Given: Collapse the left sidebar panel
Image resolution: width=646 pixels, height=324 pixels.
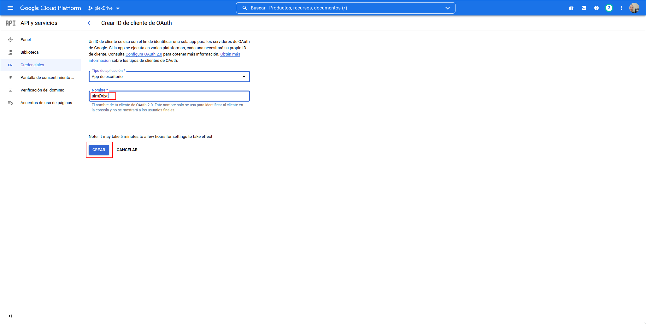Looking at the screenshot, I should (10, 316).
